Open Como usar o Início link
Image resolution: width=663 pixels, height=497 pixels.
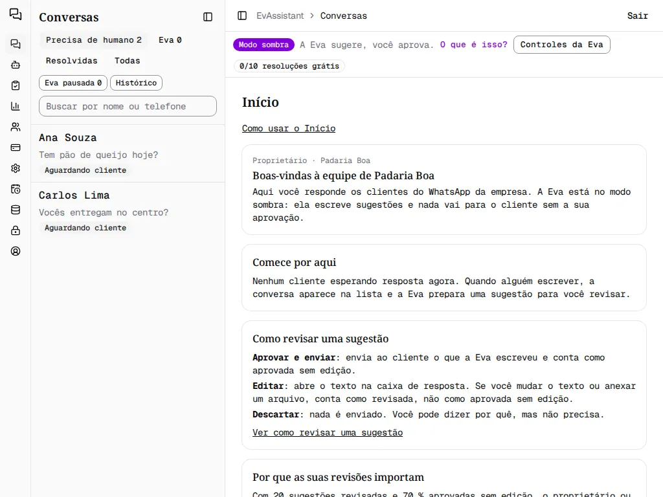(x=289, y=129)
